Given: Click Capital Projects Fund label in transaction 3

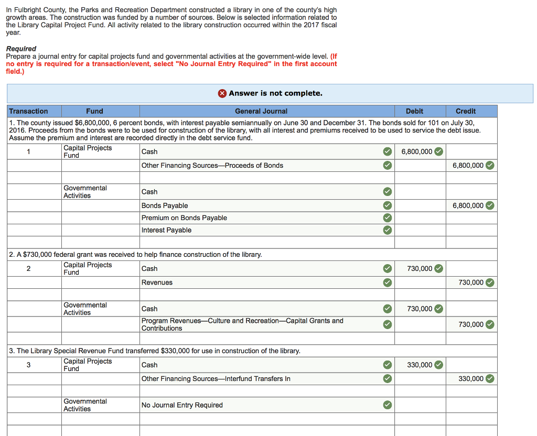Looking at the screenshot, I should click(88, 365).
